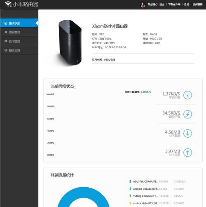Open 路由设置 router settings in sidebar

(19, 50)
